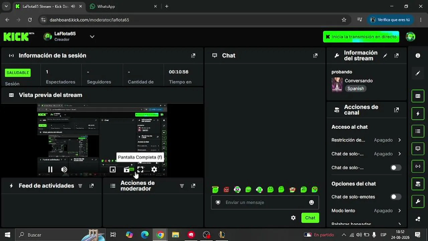Screen dimensions: 428x241
Task: Pop out the Feed de actividades panel
Action: [92, 186]
